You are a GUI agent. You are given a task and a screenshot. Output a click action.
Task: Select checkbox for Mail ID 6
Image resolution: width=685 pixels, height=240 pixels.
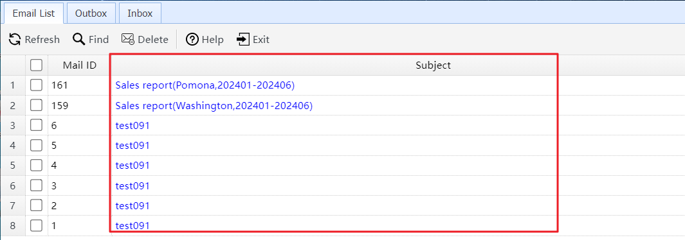point(36,125)
